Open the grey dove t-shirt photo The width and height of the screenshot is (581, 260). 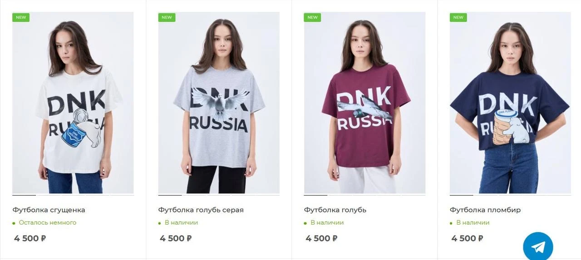pyautogui.click(x=219, y=104)
